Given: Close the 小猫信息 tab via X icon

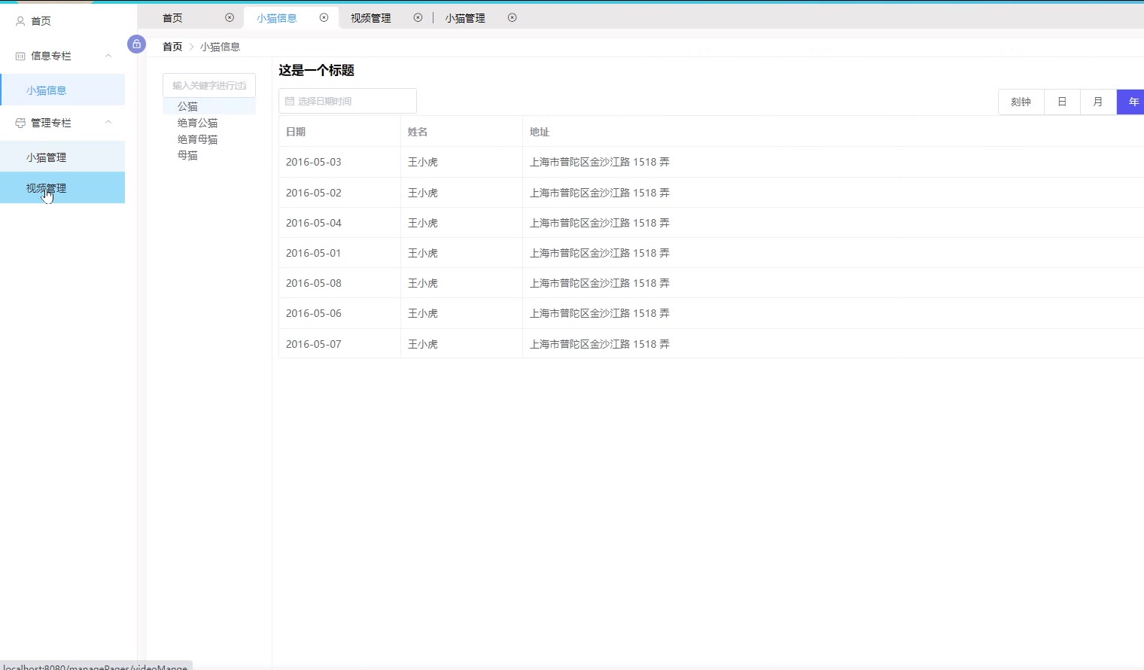Looking at the screenshot, I should (324, 17).
